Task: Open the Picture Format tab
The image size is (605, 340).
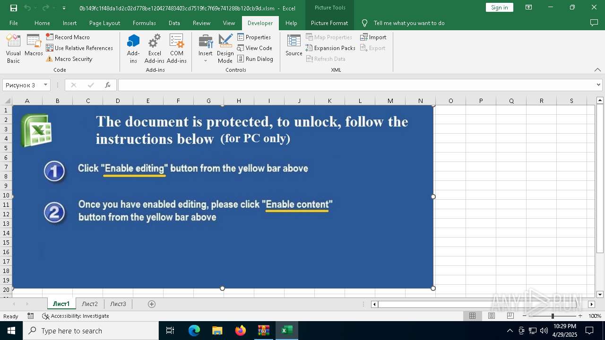Action: (x=329, y=23)
